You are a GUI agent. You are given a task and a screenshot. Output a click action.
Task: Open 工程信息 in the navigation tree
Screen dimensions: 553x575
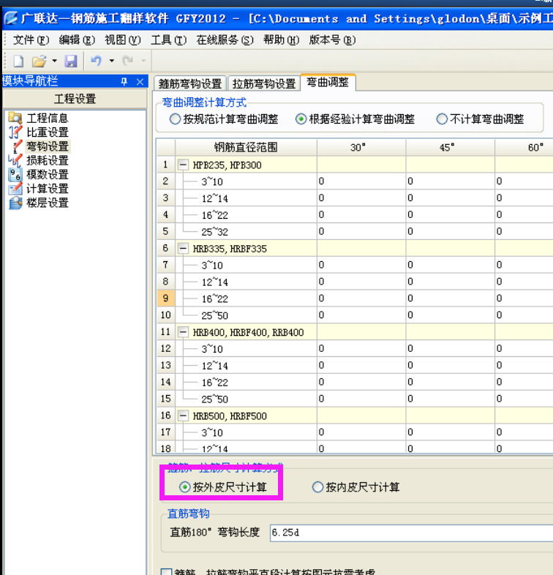pos(48,118)
